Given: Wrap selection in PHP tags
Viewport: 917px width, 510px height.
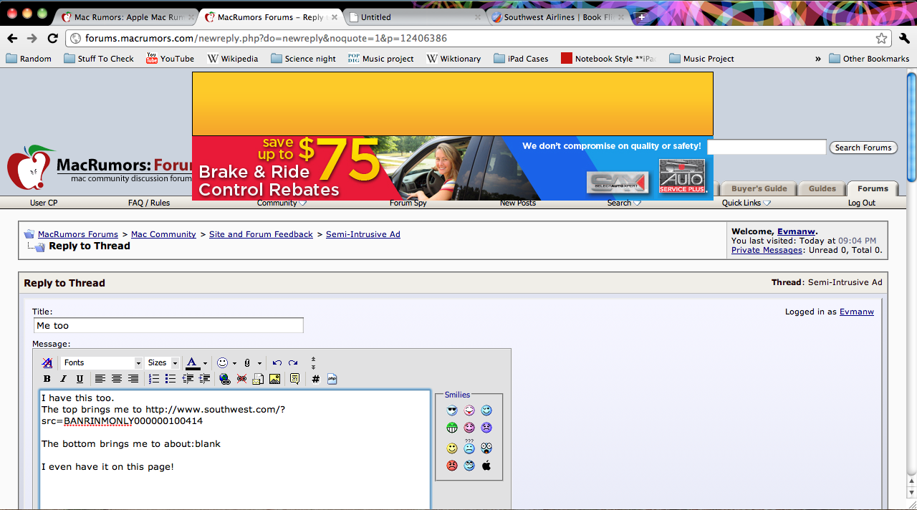Looking at the screenshot, I should (x=332, y=379).
